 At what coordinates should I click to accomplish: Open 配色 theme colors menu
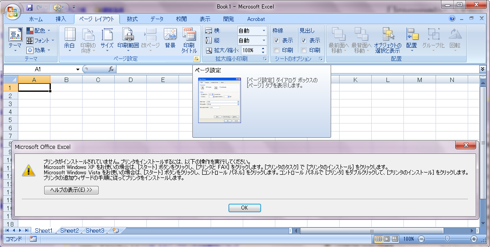click(x=38, y=31)
